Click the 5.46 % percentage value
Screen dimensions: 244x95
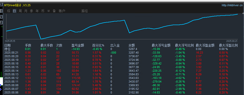[x=97, y=85]
